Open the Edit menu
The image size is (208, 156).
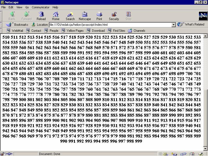point(11,7)
